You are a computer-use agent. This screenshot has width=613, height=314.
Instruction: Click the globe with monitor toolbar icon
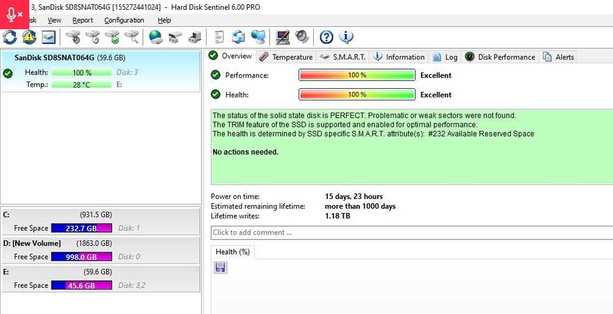257,37
